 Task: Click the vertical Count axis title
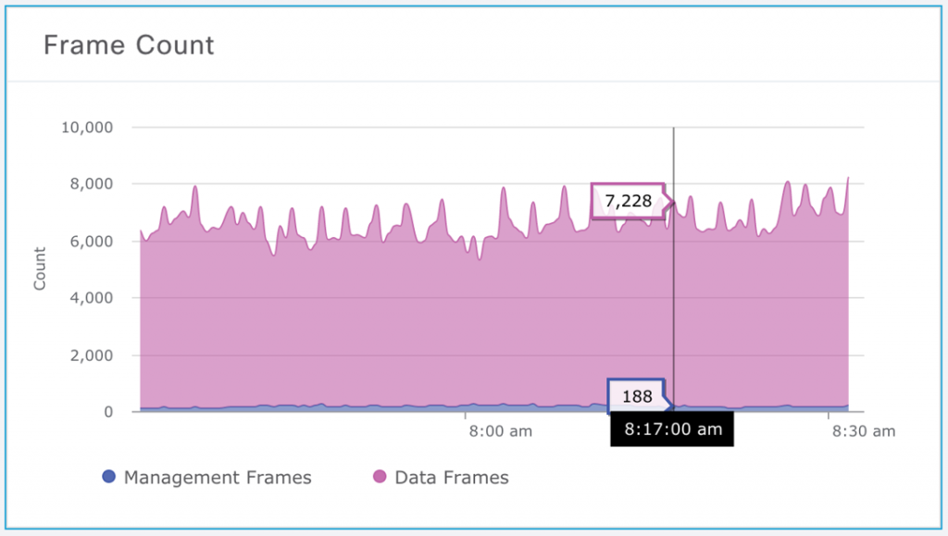(x=40, y=268)
